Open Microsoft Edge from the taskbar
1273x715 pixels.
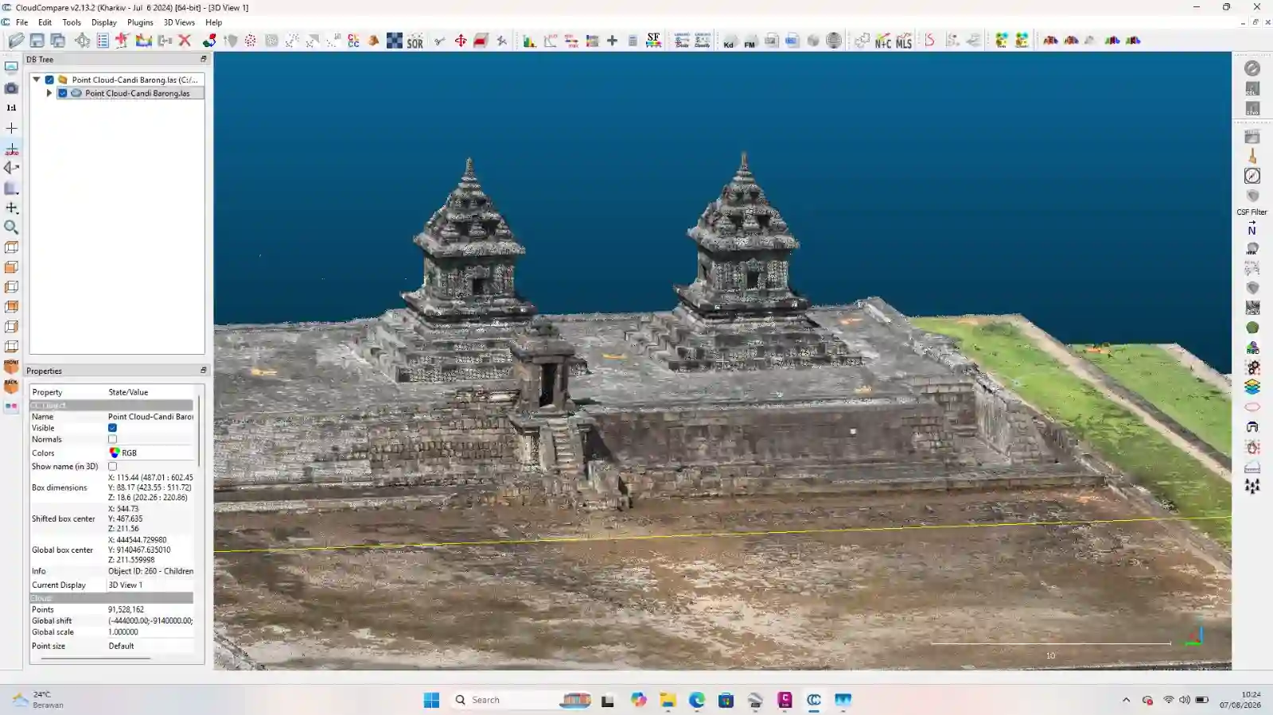tap(697, 700)
